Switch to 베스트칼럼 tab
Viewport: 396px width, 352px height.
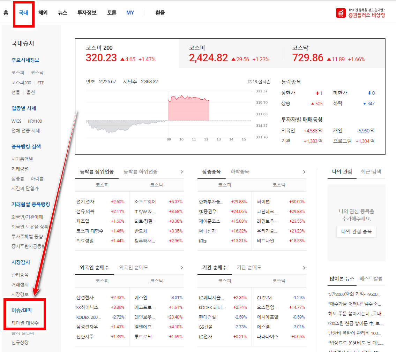click(371, 278)
